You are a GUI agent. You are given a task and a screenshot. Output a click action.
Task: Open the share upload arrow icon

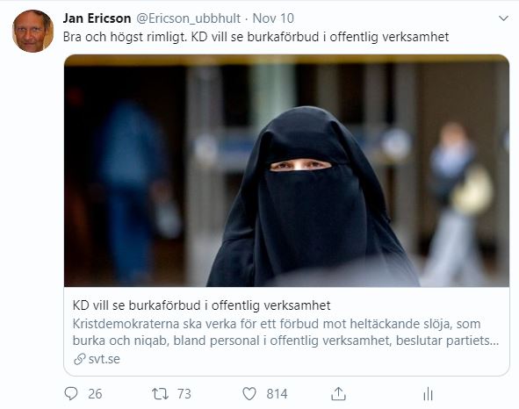click(338, 394)
